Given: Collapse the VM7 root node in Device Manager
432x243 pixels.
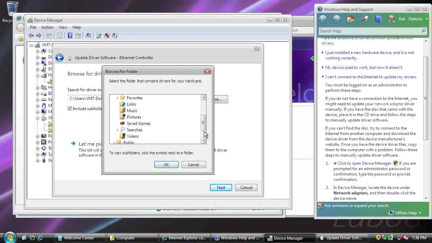Looking at the screenshot, I should pyautogui.click(x=31, y=45).
